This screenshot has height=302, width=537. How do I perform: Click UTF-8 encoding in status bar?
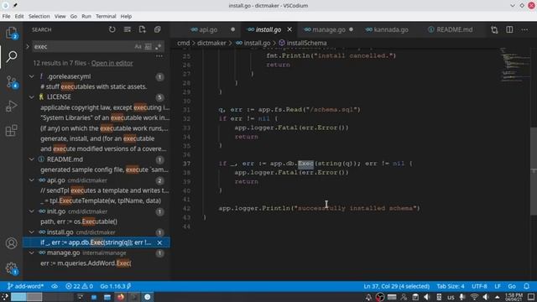click(479, 286)
